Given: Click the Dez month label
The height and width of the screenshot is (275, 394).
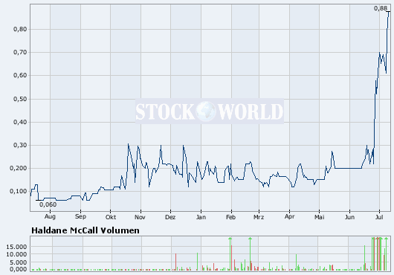Looking at the screenshot, I should [170, 217].
